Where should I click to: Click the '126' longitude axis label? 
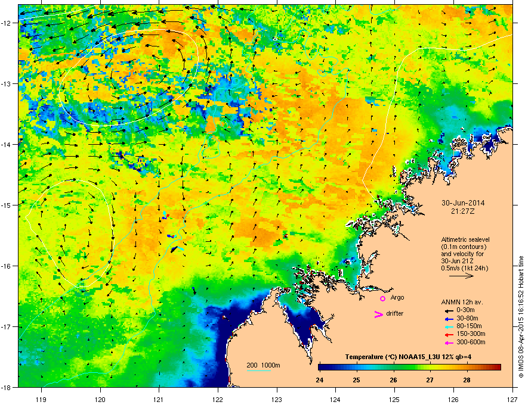[453, 399]
